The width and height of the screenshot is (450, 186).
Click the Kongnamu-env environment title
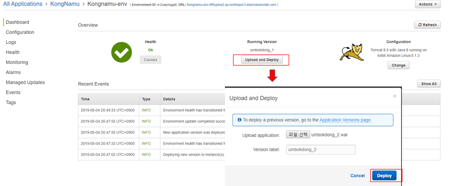(107, 4)
